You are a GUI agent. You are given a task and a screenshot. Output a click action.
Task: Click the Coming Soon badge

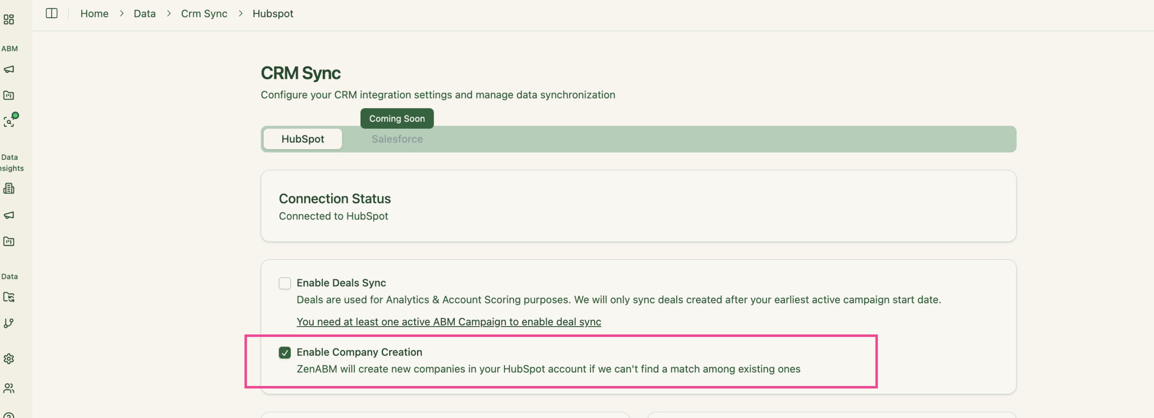click(x=397, y=118)
